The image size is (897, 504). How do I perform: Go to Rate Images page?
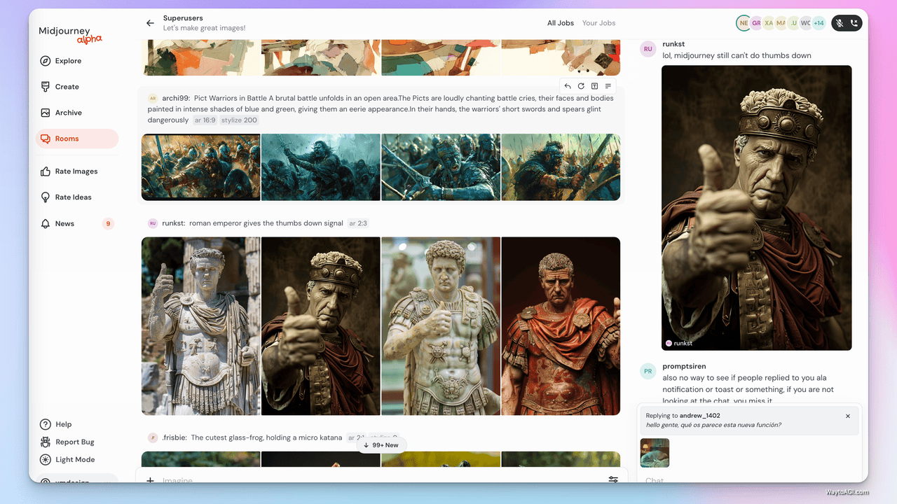coord(76,171)
